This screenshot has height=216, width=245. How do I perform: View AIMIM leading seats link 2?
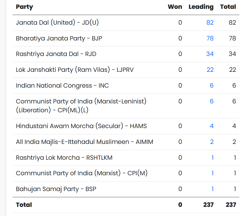point(212,142)
